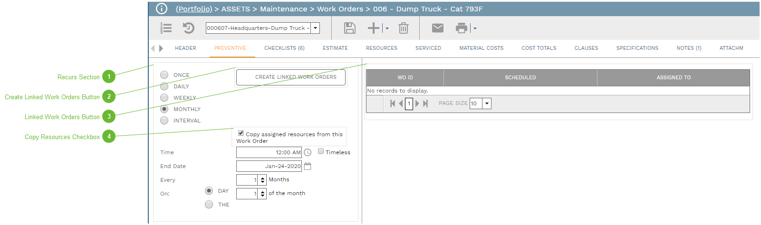The image size is (761, 225).
Task: Open the Page Size dropdown
Action: [x=487, y=103]
